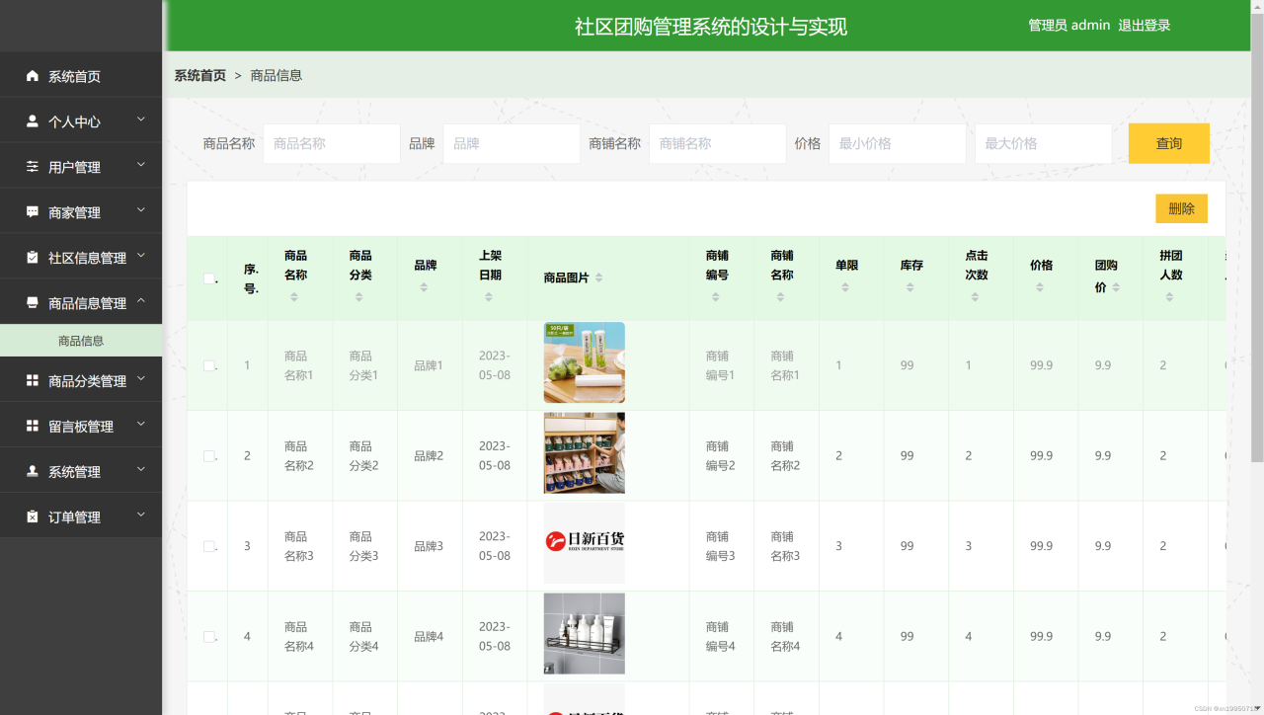
Task: Click the sliders icon beside 用户管理
Action: click(33, 167)
